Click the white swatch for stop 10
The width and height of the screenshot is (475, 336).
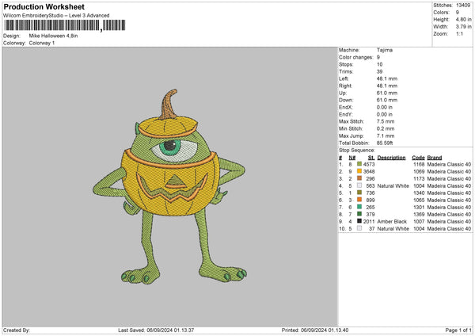(359, 228)
